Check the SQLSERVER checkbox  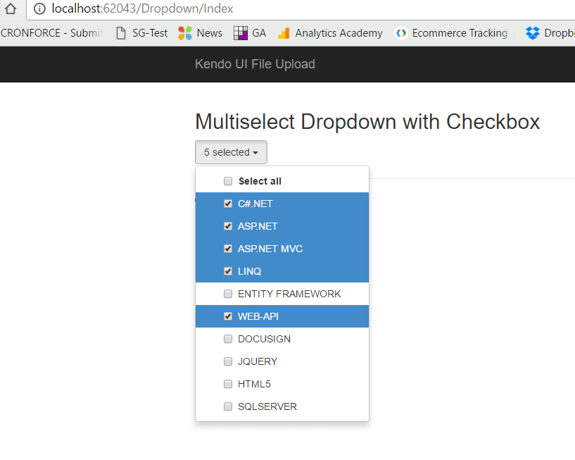pos(228,406)
